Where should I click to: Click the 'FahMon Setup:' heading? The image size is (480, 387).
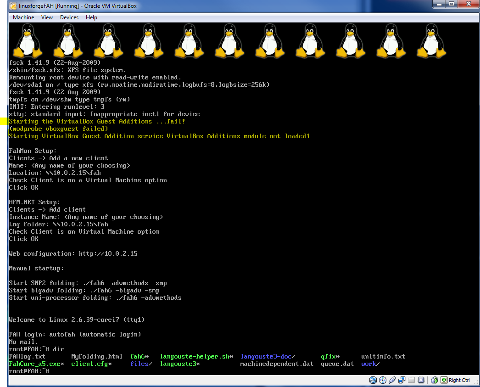point(33,151)
